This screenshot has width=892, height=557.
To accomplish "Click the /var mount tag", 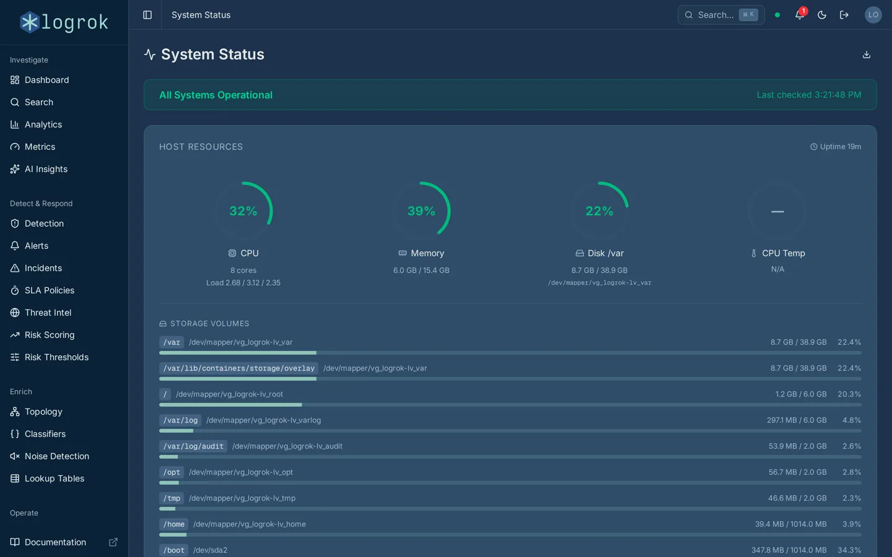I will (172, 342).
